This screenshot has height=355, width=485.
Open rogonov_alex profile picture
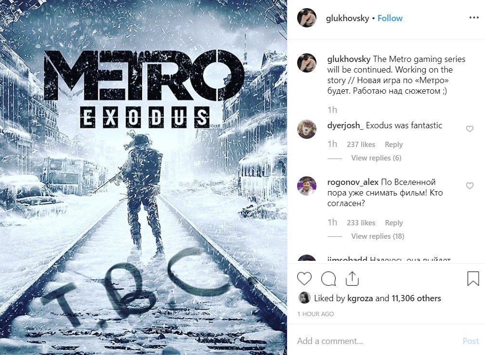(x=306, y=186)
